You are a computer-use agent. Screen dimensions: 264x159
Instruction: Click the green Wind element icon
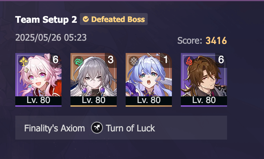(79, 61)
